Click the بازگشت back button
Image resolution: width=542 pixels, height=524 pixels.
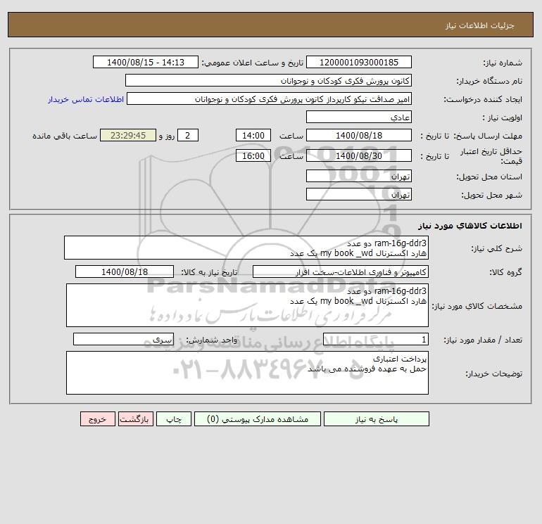[x=135, y=419]
